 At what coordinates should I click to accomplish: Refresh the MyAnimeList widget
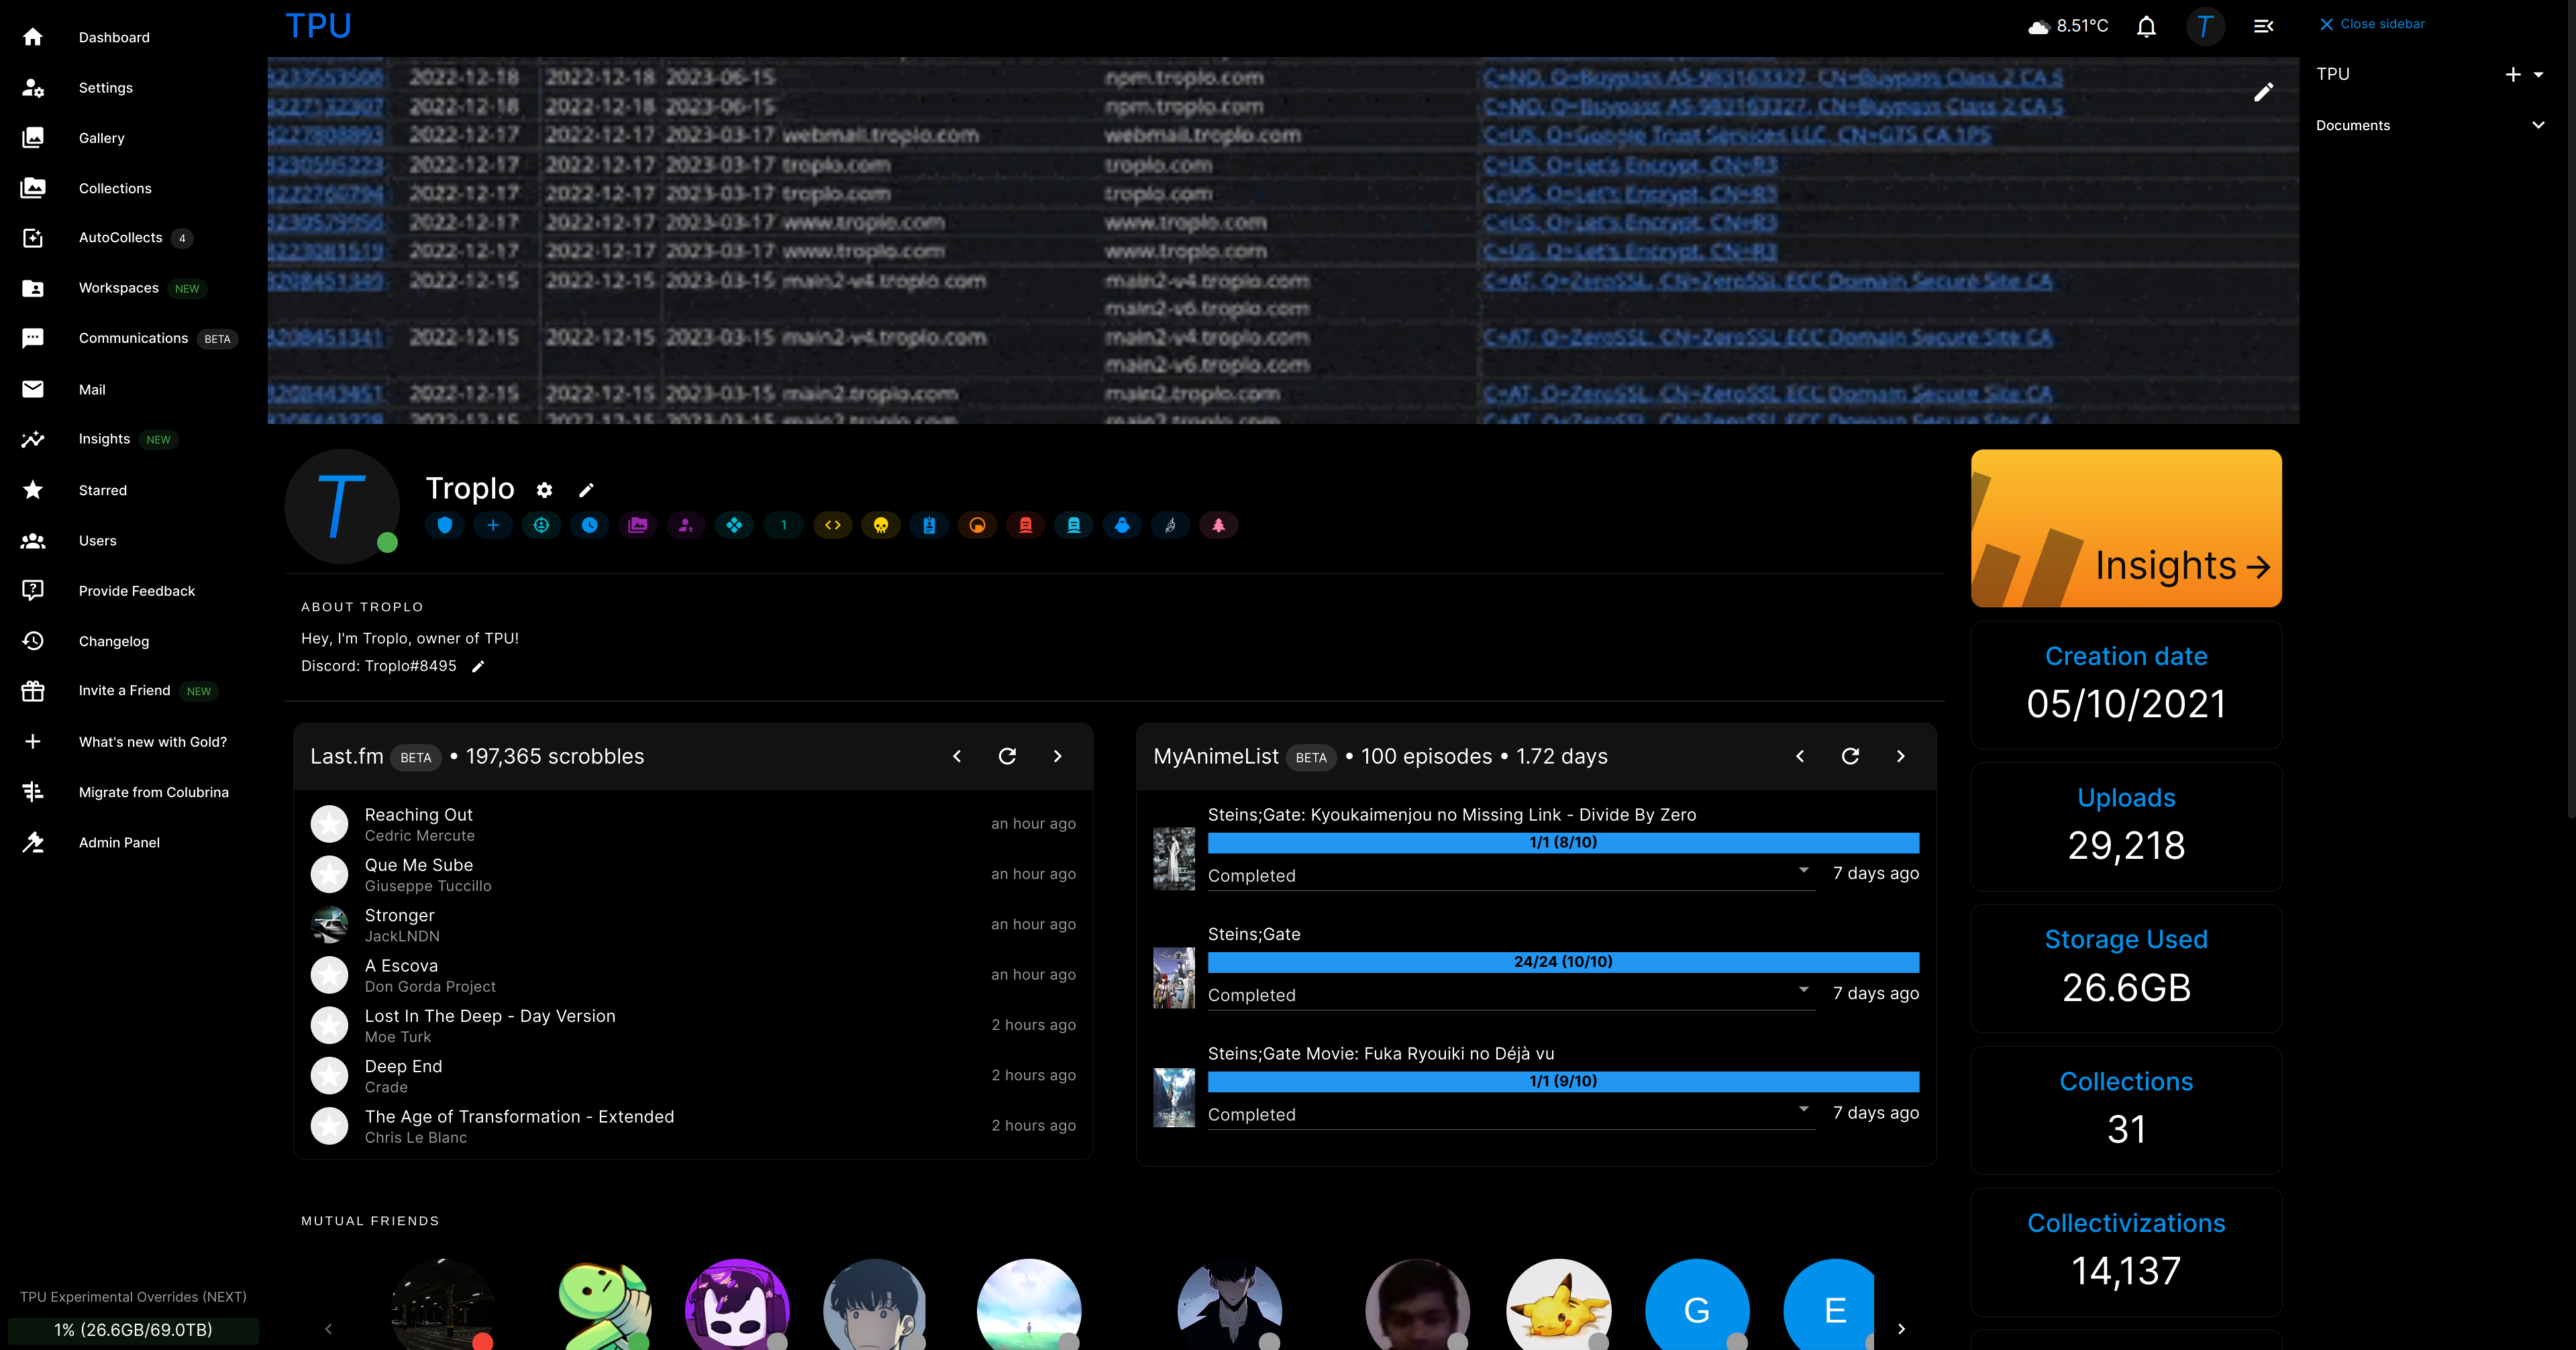click(x=1850, y=756)
